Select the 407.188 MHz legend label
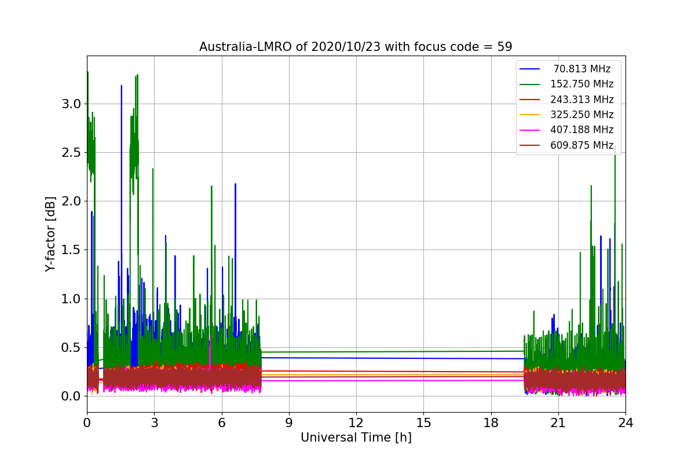 tap(582, 130)
